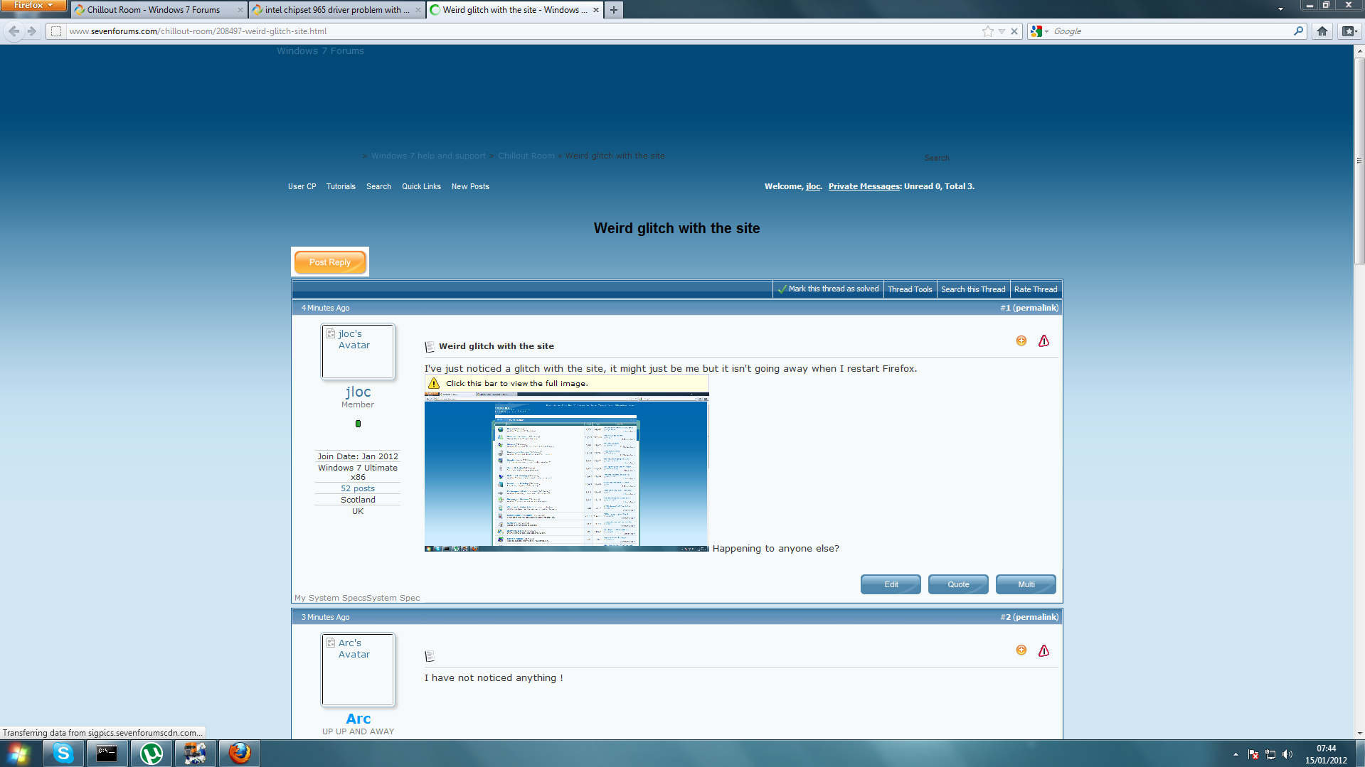Bookmark page with the star icon
Image resolution: width=1365 pixels, height=767 pixels.
click(987, 31)
